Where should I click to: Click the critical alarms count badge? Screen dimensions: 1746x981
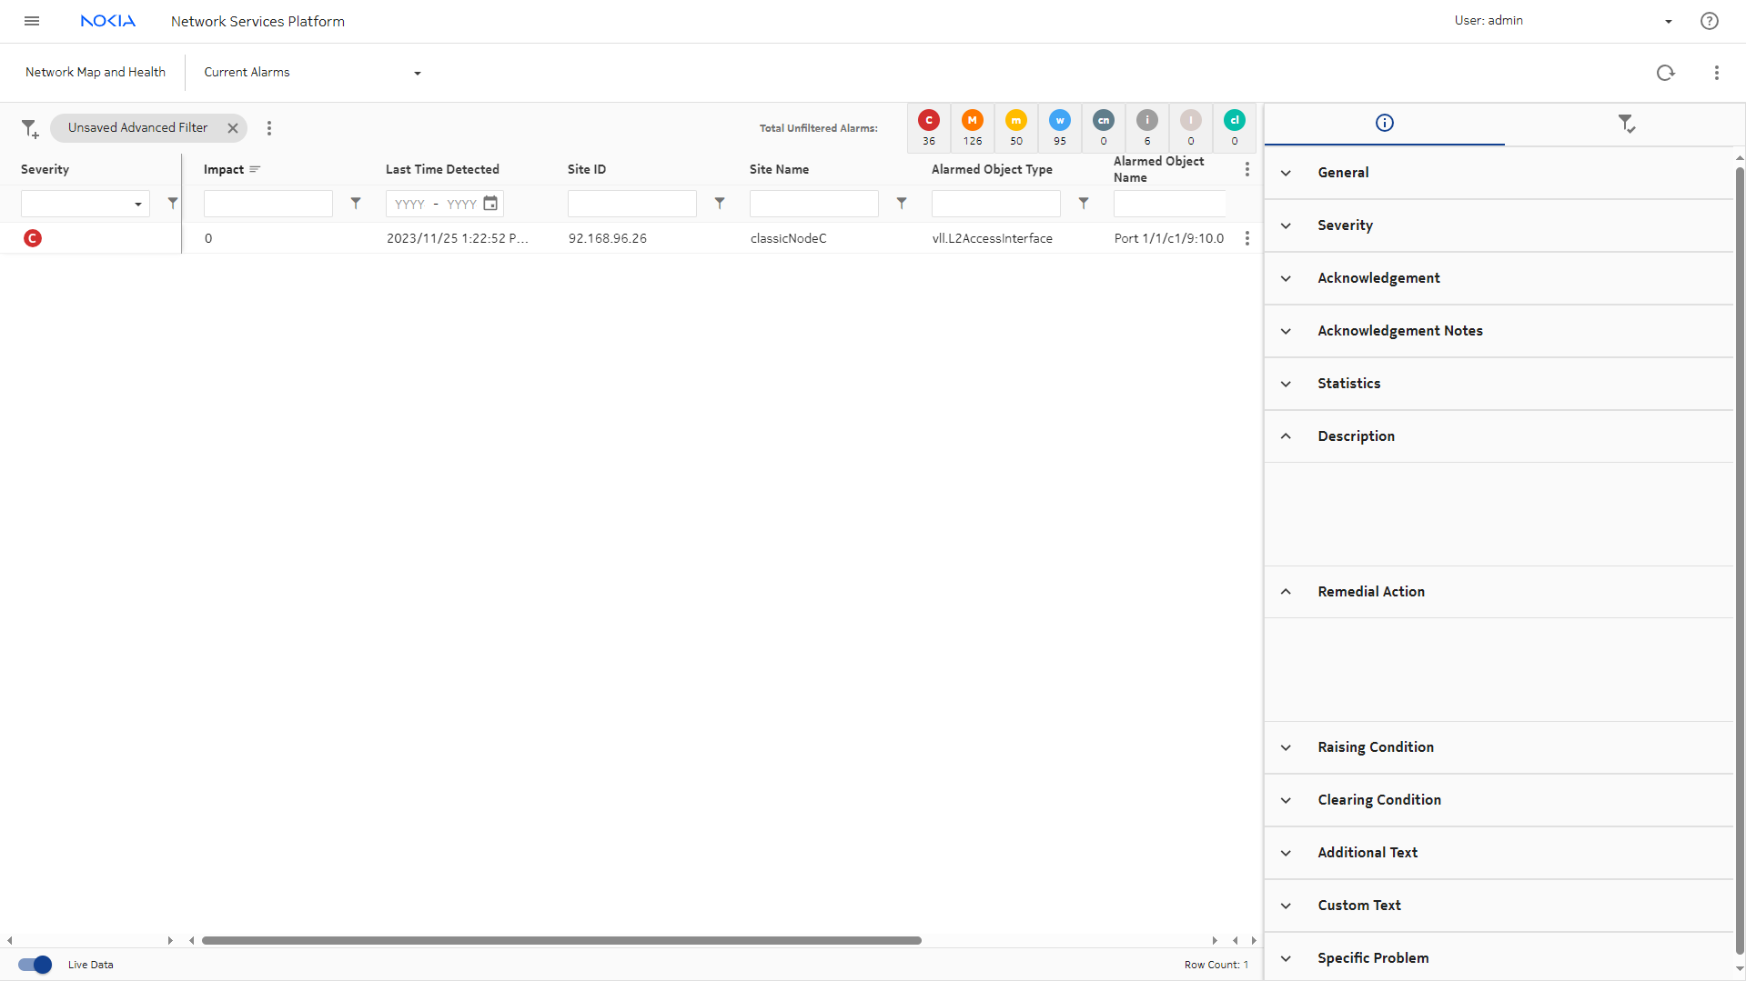coord(928,127)
